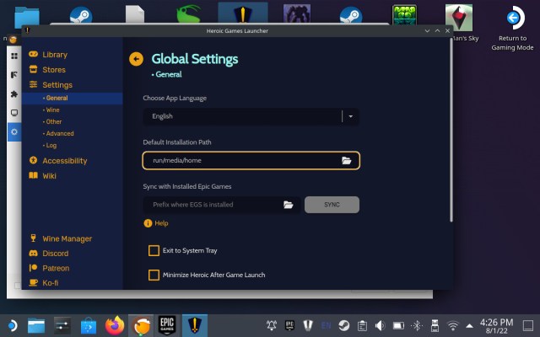
Task: Click the Help info circle icon
Action: click(x=148, y=223)
